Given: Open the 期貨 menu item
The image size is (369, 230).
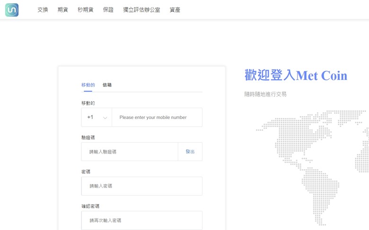Looking at the screenshot, I should pyautogui.click(x=63, y=10).
